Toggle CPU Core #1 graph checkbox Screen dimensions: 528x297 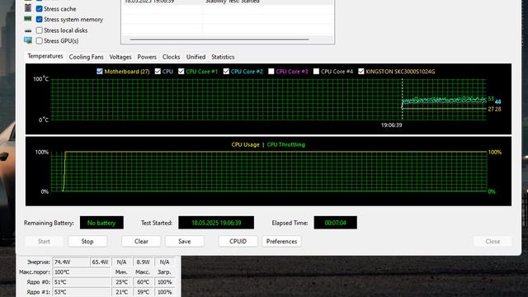tap(181, 72)
